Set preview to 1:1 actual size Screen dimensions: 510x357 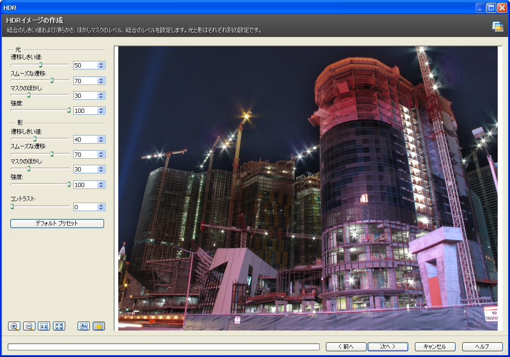pyautogui.click(x=44, y=326)
